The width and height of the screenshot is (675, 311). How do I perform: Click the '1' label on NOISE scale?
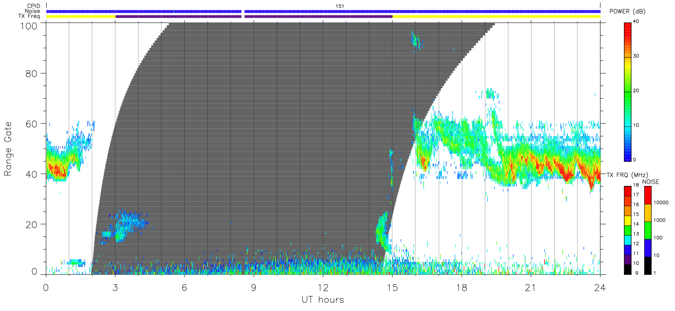(x=655, y=273)
